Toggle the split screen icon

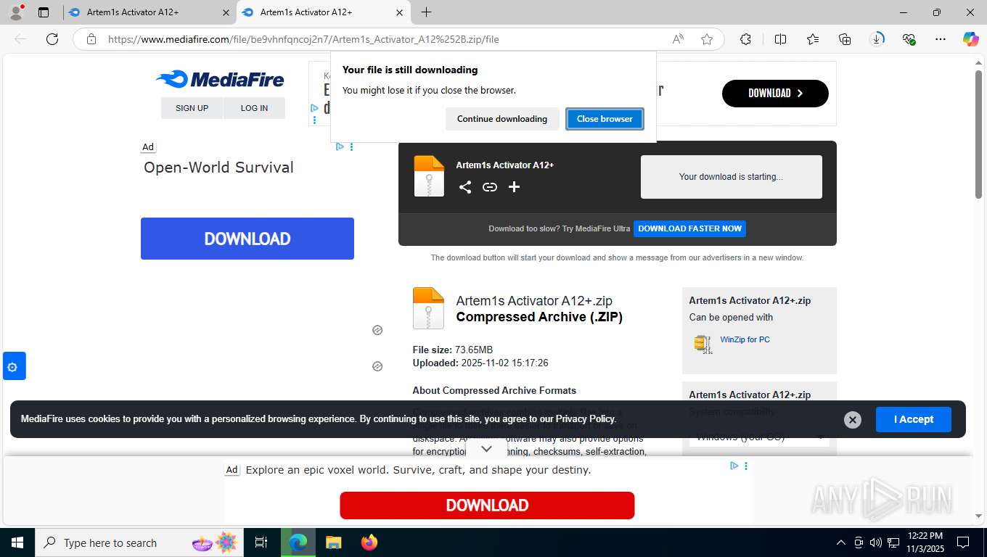coord(780,39)
